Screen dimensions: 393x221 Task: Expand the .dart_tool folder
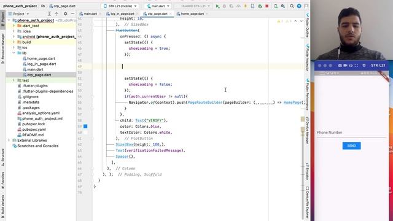click(x=14, y=26)
